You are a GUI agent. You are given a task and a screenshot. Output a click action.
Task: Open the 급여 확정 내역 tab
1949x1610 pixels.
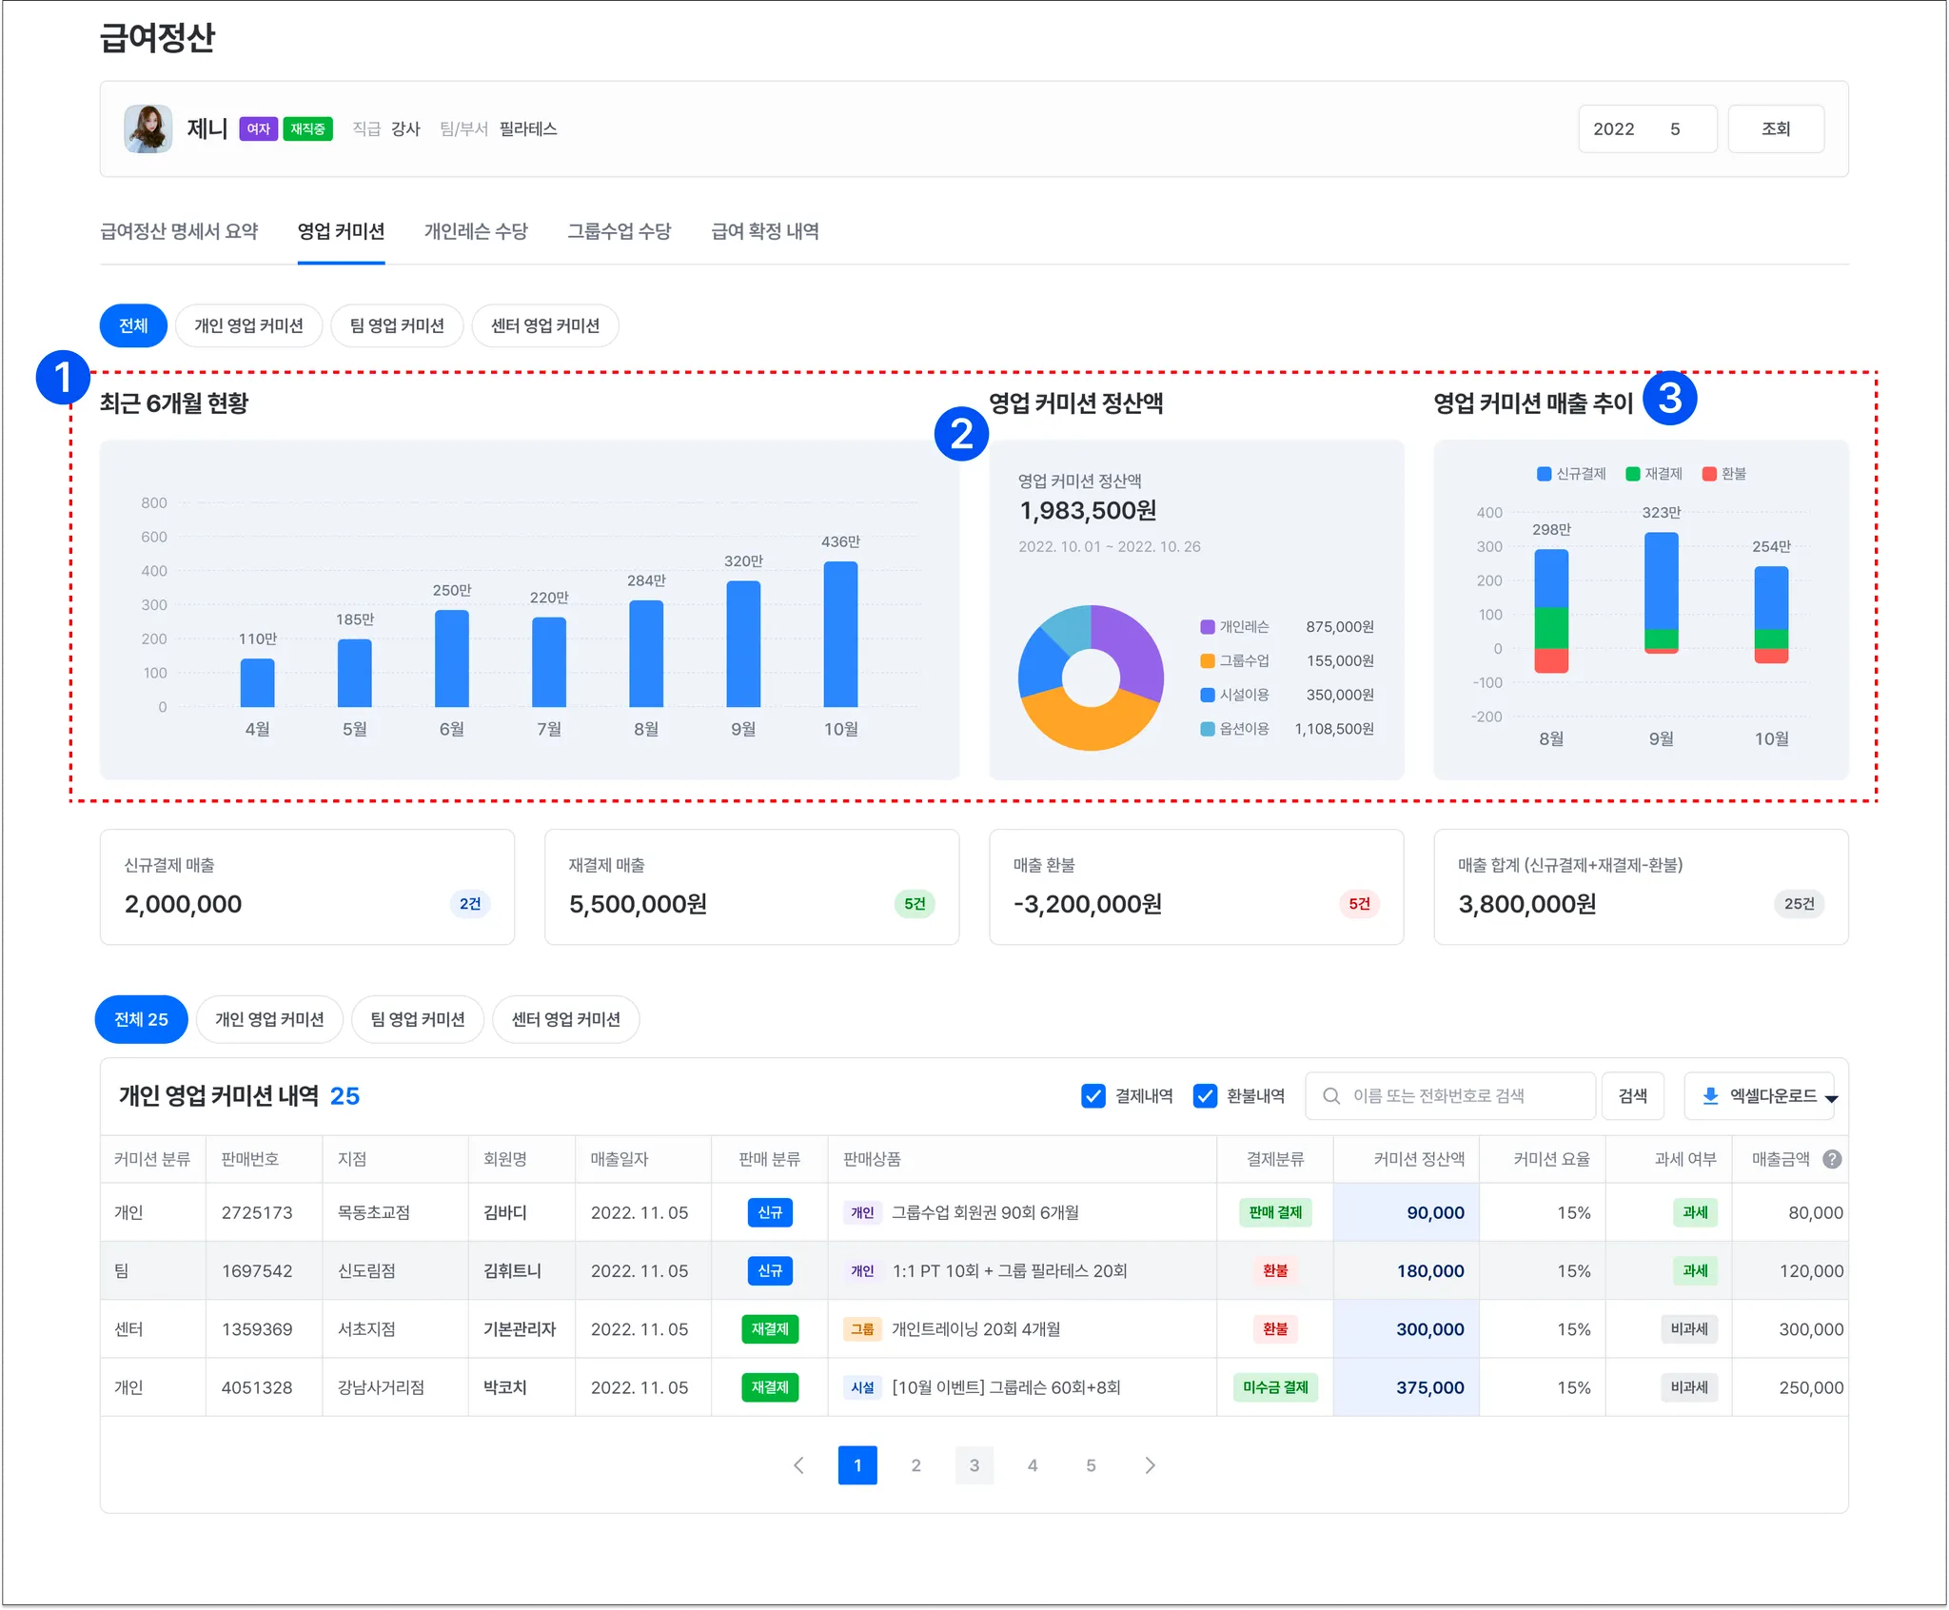[764, 231]
